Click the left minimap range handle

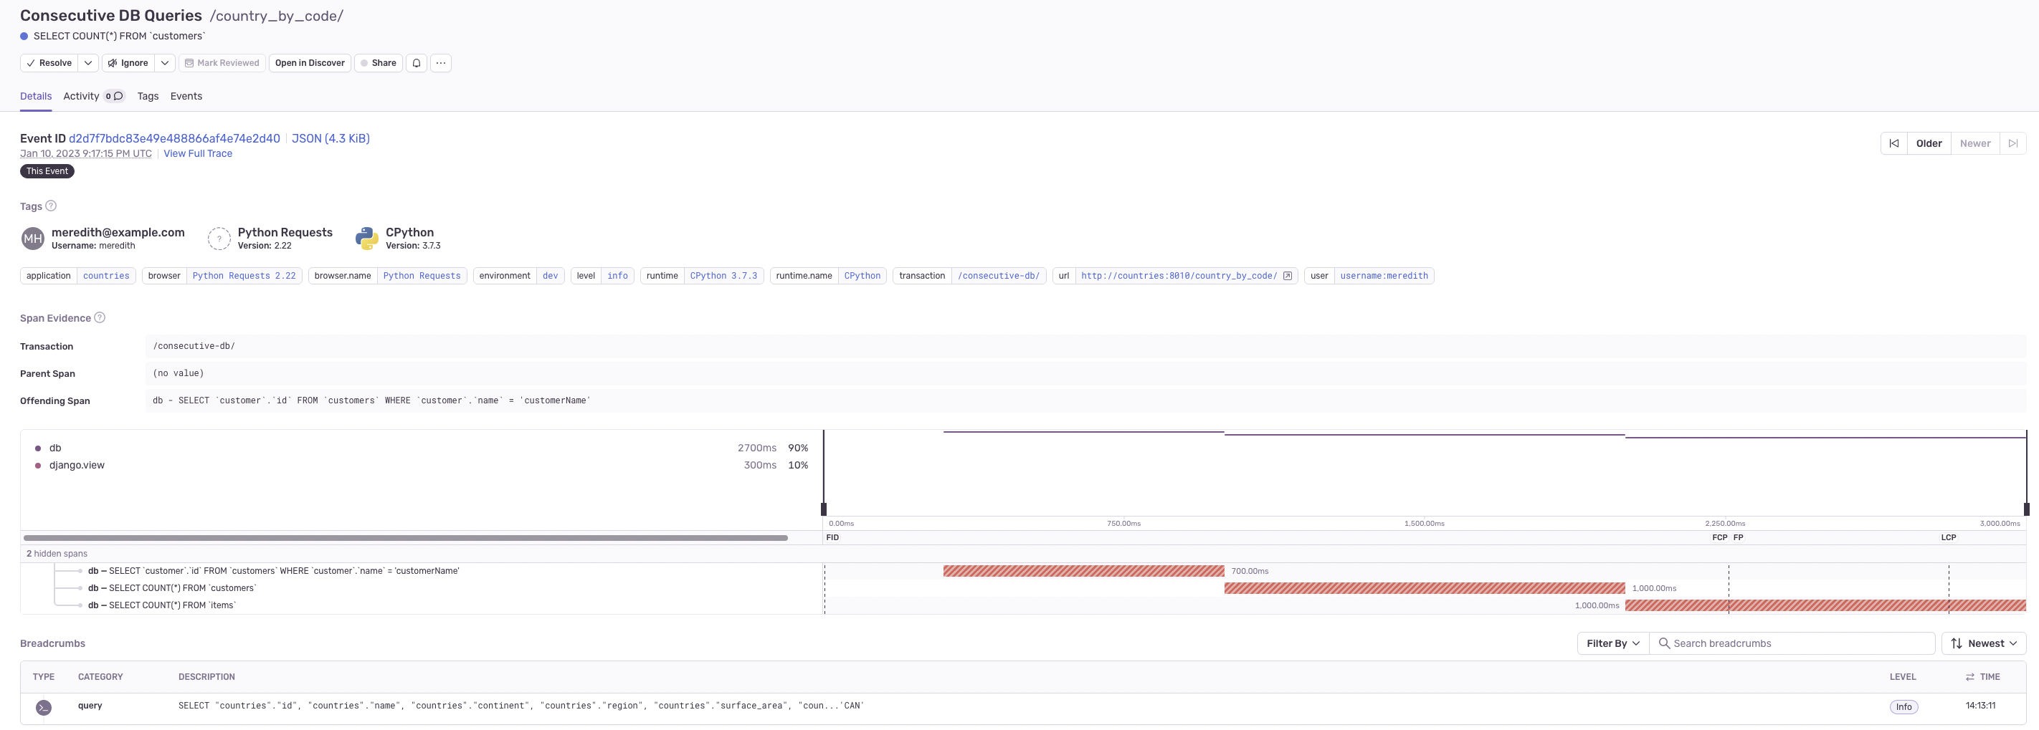pos(823,509)
